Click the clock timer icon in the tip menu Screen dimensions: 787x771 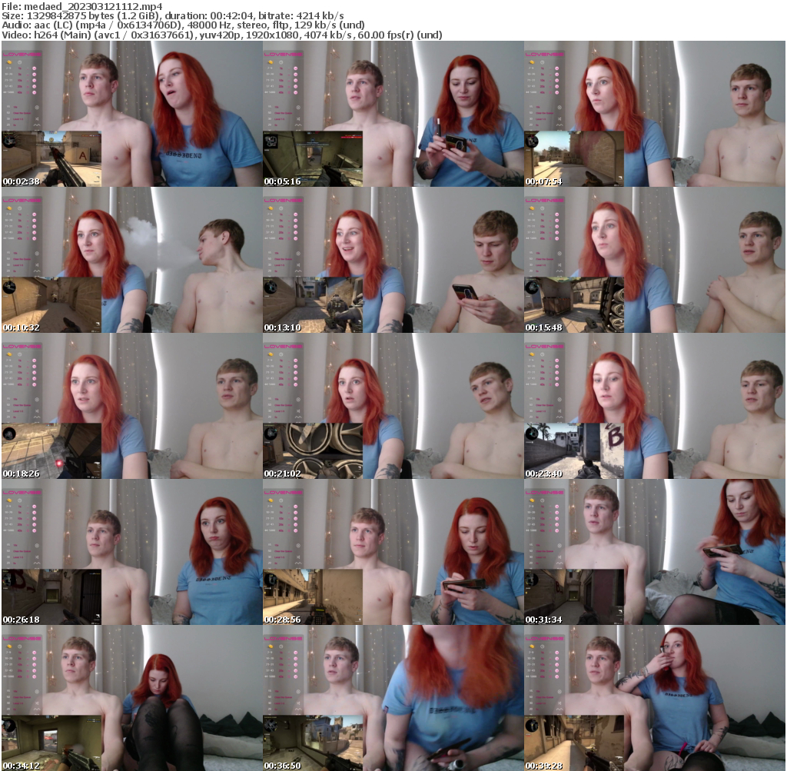point(19,62)
